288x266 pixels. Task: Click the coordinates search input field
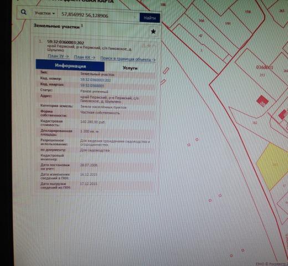[x=98, y=15]
